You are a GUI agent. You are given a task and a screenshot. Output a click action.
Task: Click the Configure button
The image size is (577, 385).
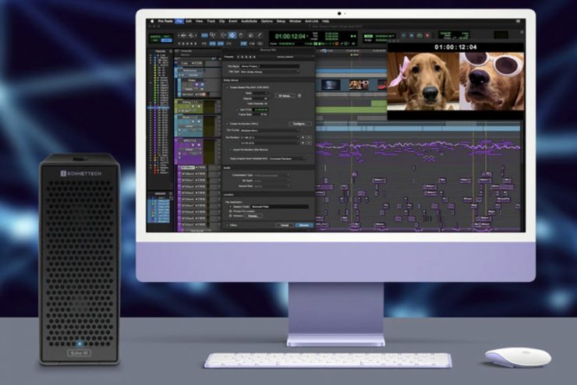point(299,123)
